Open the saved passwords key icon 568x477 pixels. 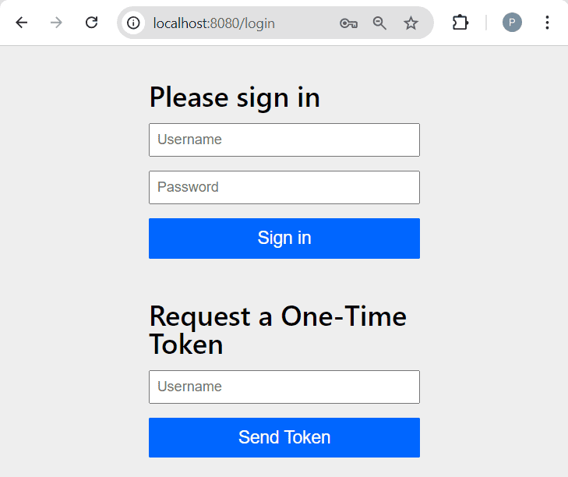click(348, 23)
